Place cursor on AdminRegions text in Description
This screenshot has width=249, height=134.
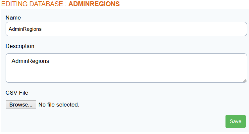click(x=30, y=61)
